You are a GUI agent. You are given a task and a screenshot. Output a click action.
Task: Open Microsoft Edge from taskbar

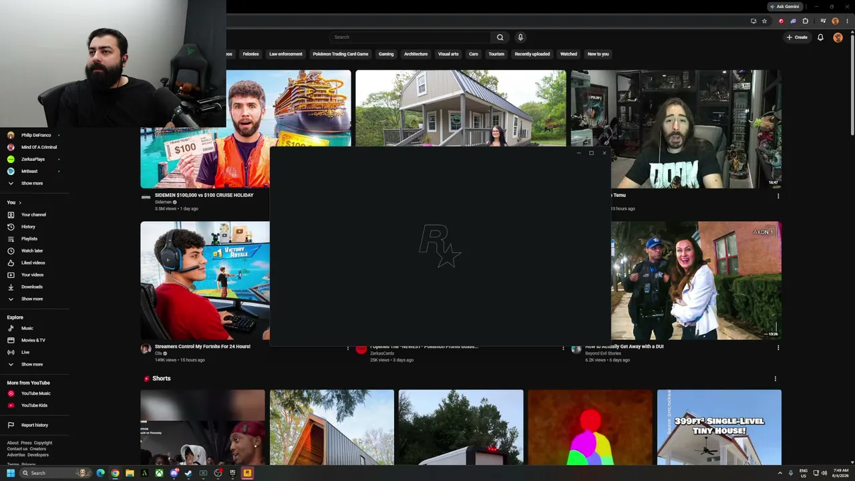100,473
